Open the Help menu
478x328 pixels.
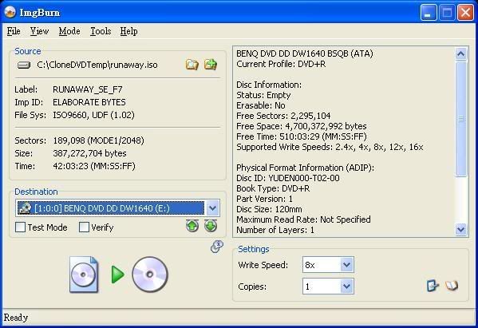129,31
